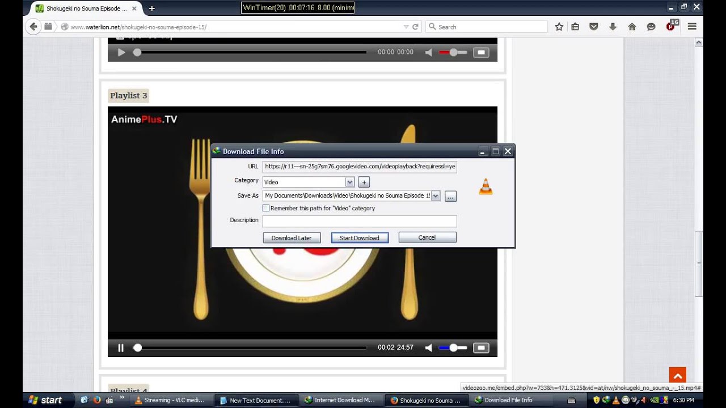Enable Remember this path for Video category
This screenshot has height=408, width=726.
pos(266,208)
